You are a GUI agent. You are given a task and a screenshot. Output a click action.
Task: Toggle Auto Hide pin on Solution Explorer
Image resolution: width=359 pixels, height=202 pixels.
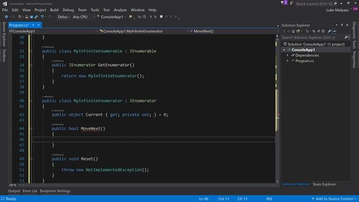click(x=342, y=25)
